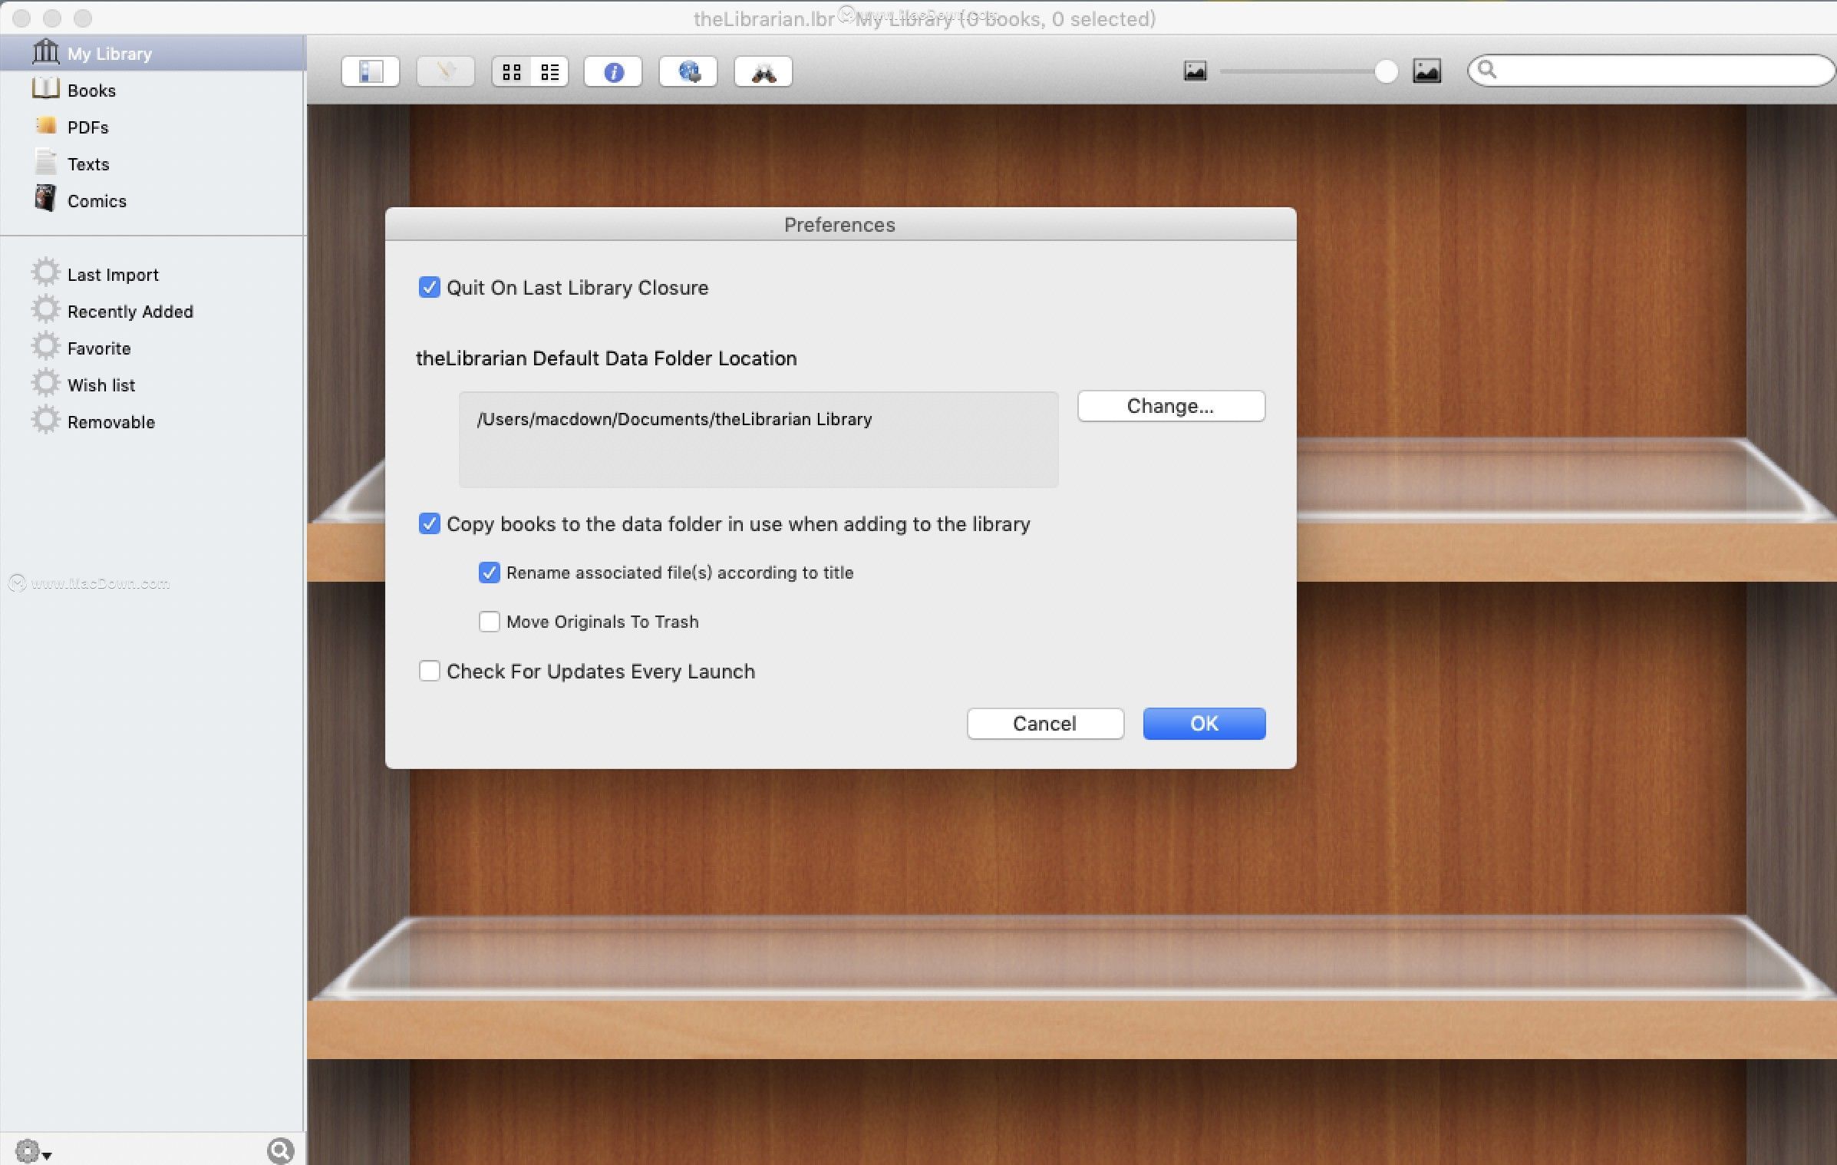Click the Preferences dialog title
1837x1165 pixels.
point(839,225)
